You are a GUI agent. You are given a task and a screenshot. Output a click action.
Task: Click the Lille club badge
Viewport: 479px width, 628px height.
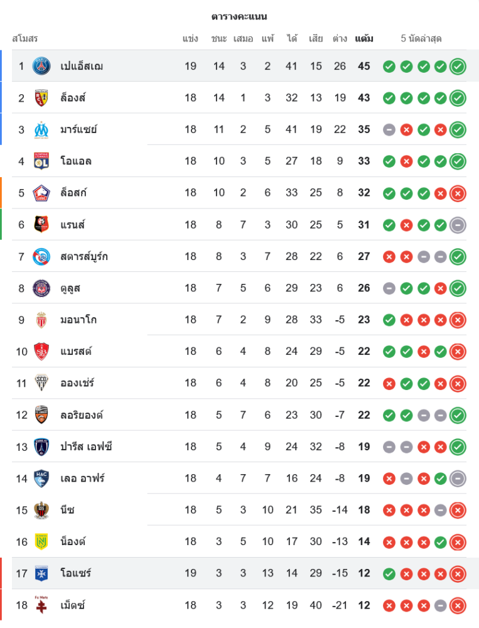tap(41, 193)
